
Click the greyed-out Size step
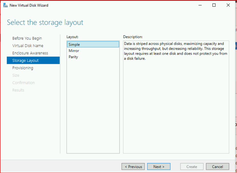[x=16, y=75]
